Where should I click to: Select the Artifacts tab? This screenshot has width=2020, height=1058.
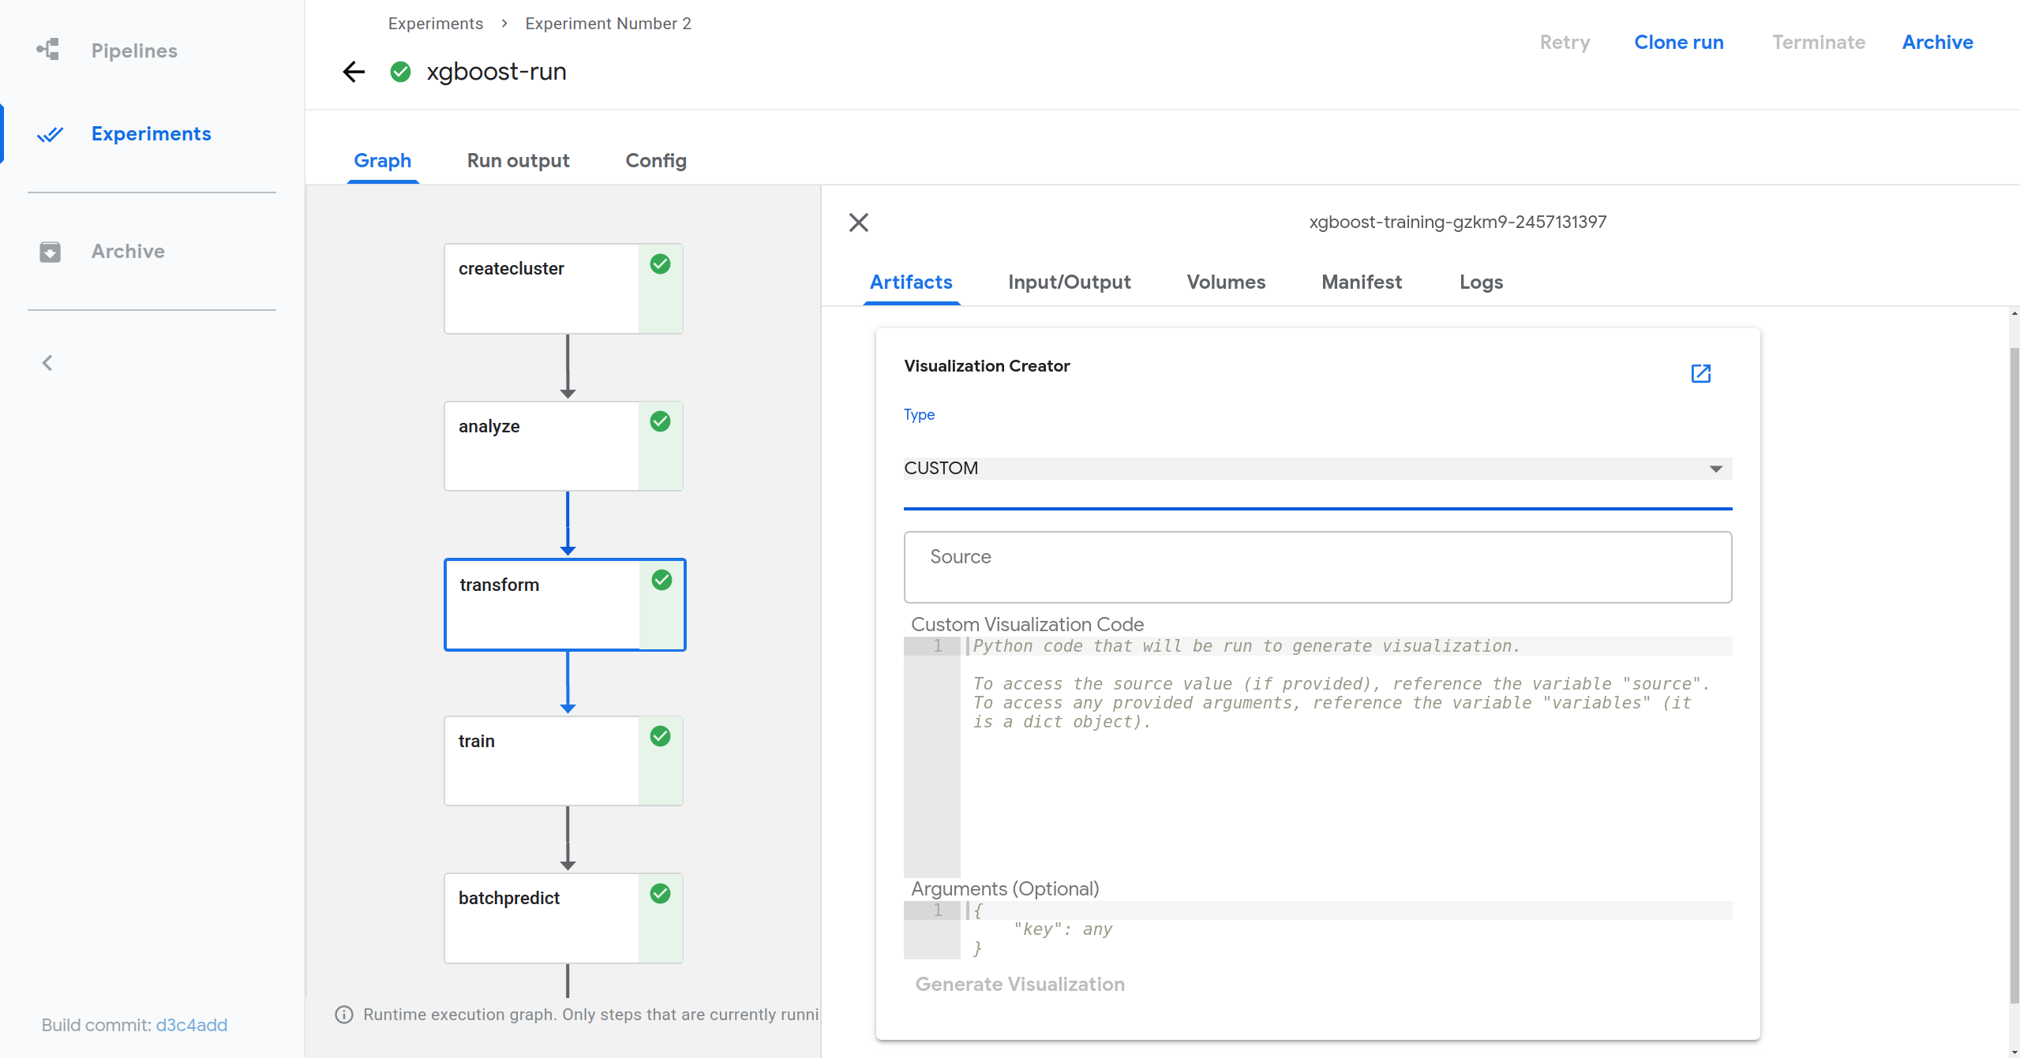(911, 282)
